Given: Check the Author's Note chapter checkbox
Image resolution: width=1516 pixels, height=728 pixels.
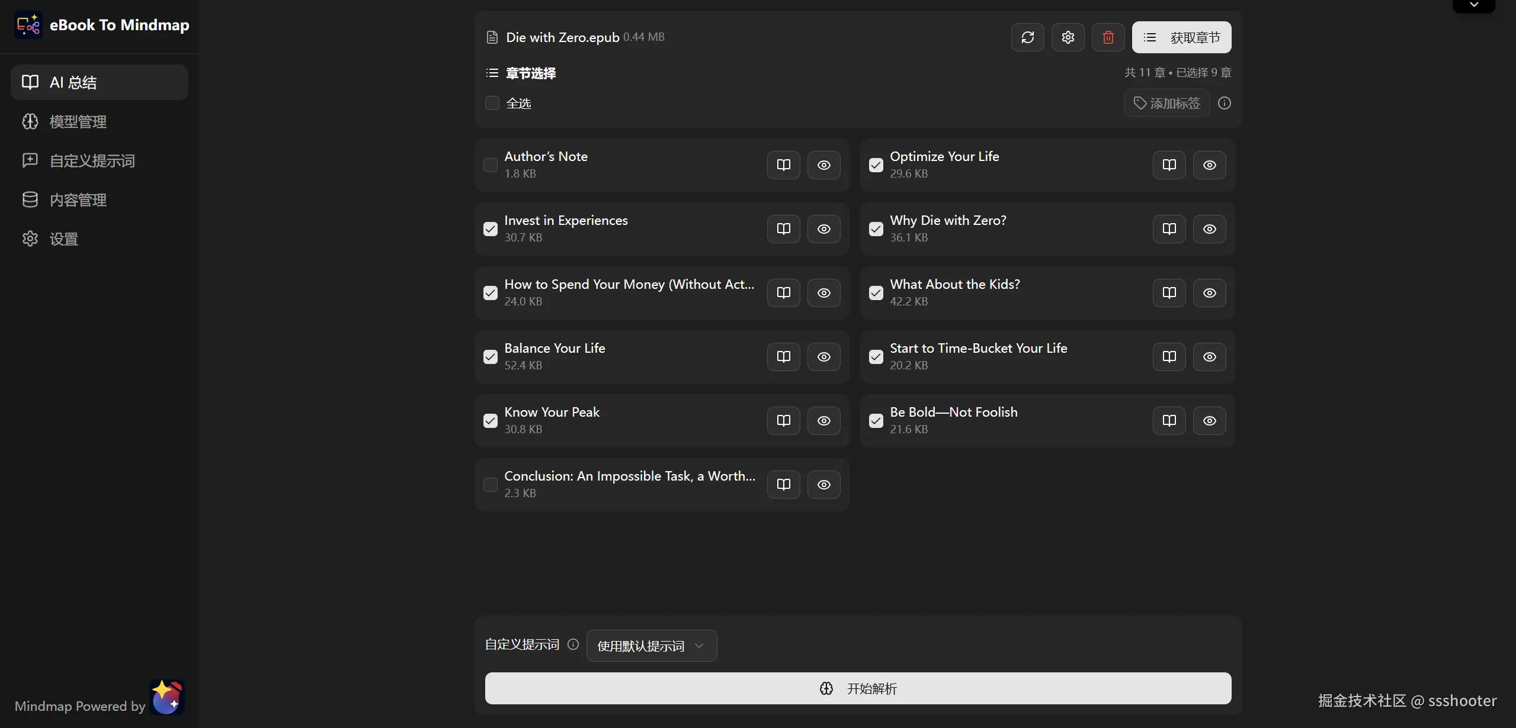Looking at the screenshot, I should [490, 165].
